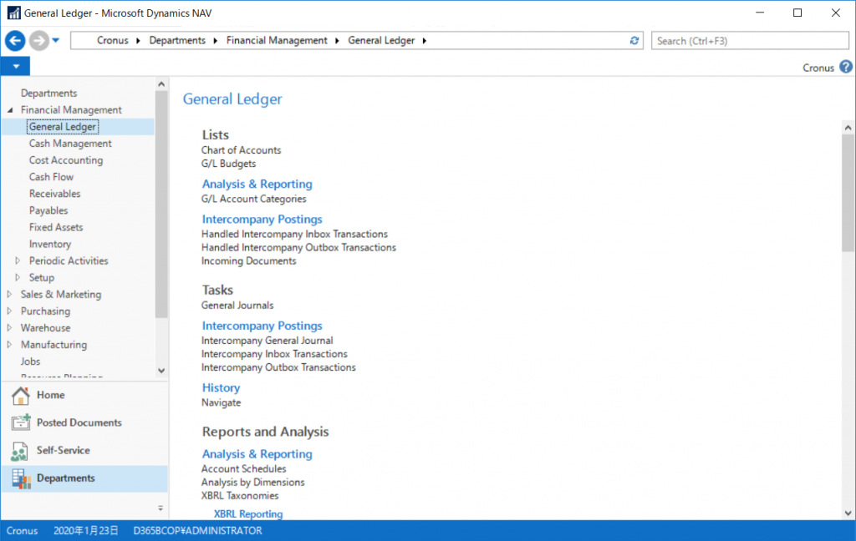Open the Intercompany General Journal link
The width and height of the screenshot is (856, 541).
pos(267,341)
